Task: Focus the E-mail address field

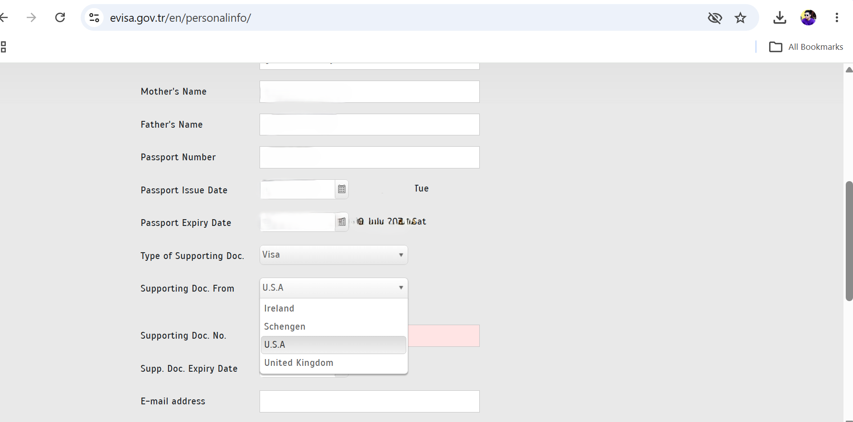Action: (370, 401)
